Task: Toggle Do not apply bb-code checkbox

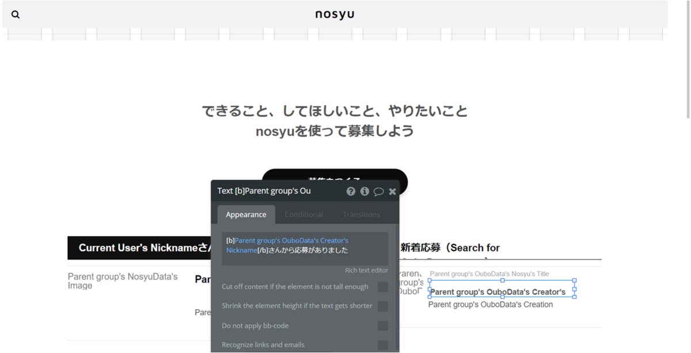Action: click(382, 326)
